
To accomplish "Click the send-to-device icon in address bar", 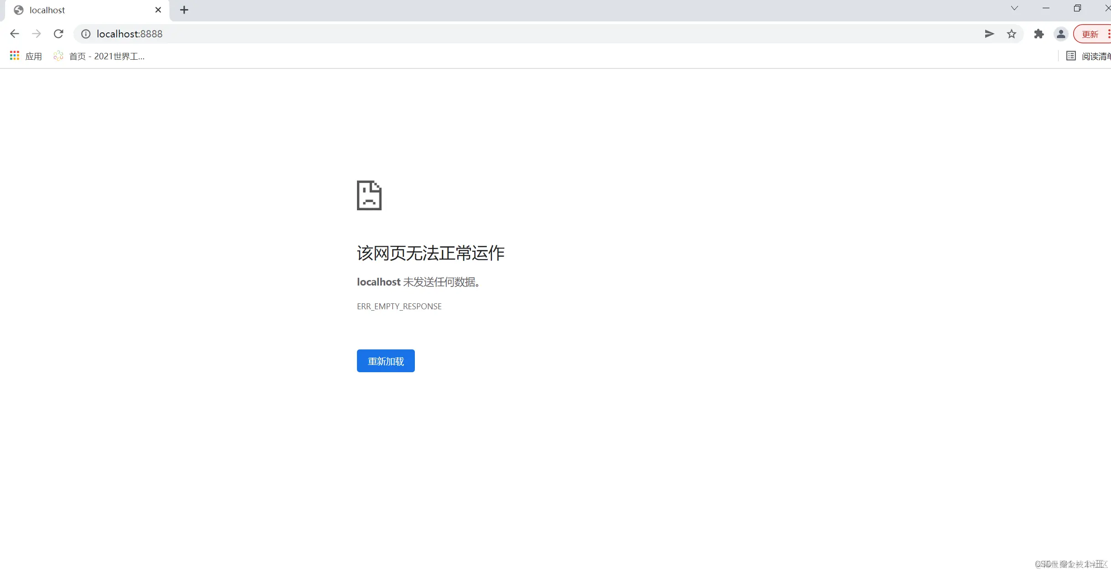I will [989, 34].
